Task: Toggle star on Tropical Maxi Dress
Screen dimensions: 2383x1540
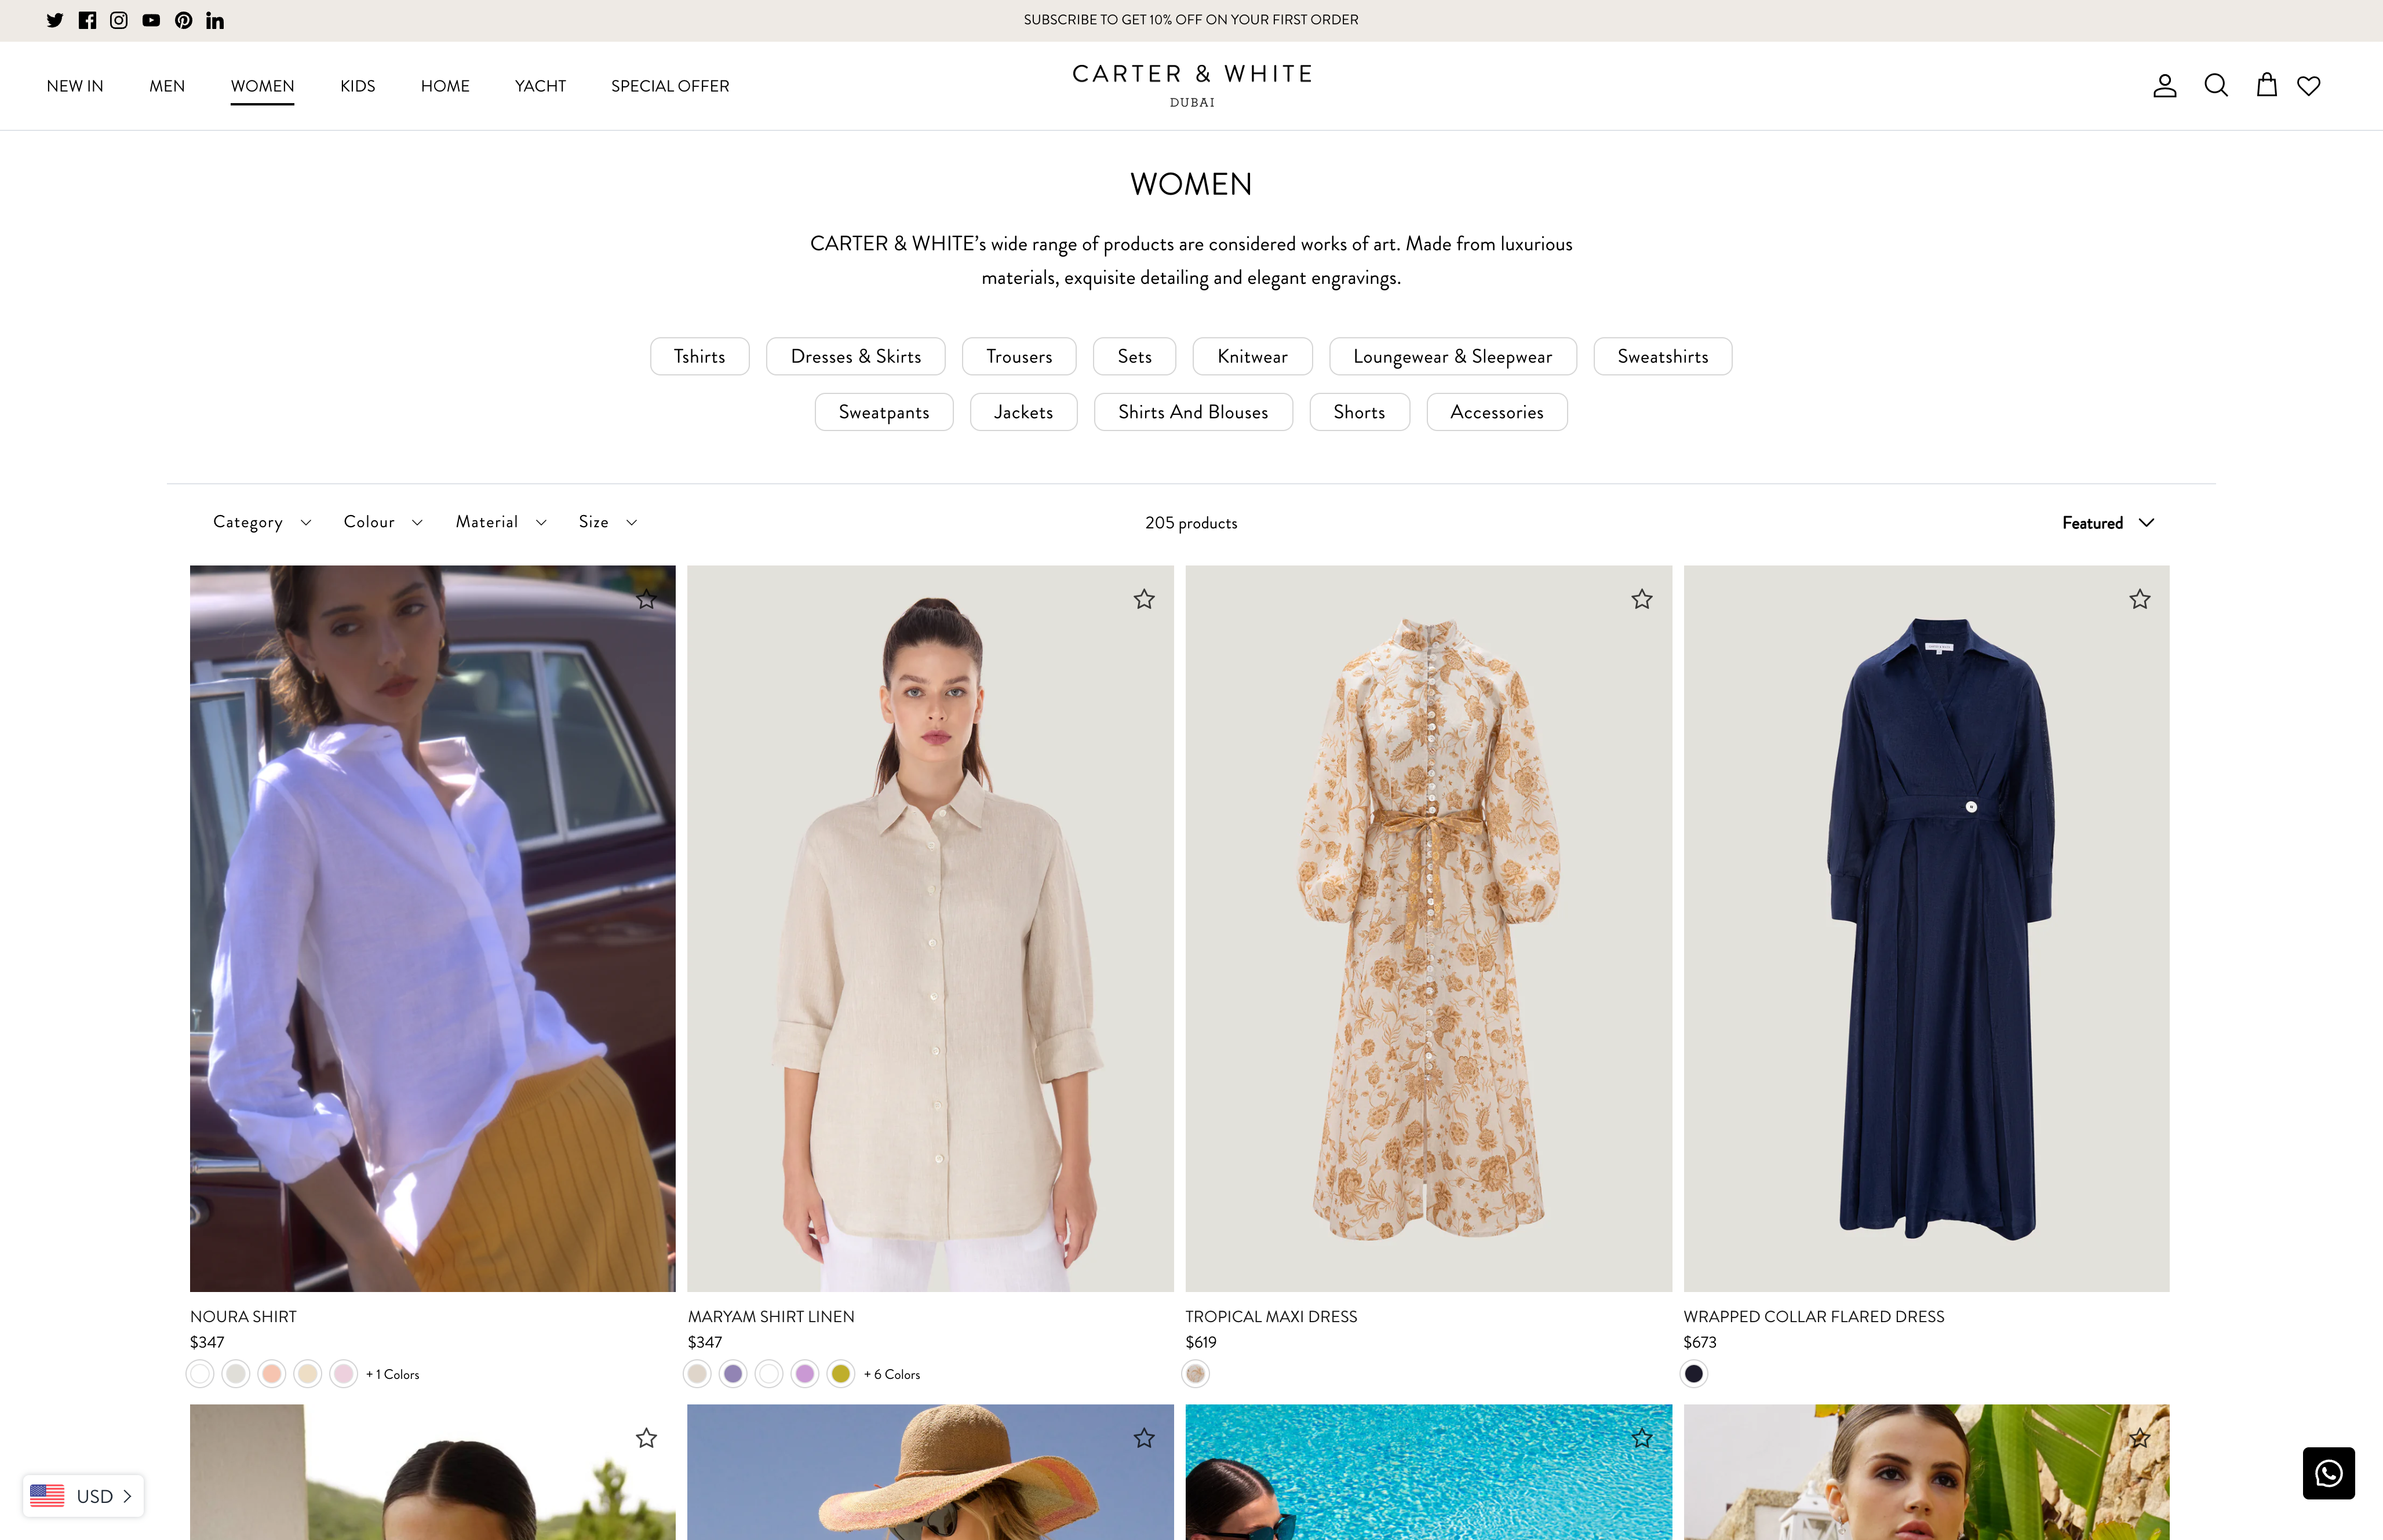Action: (x=1642, y=599)
